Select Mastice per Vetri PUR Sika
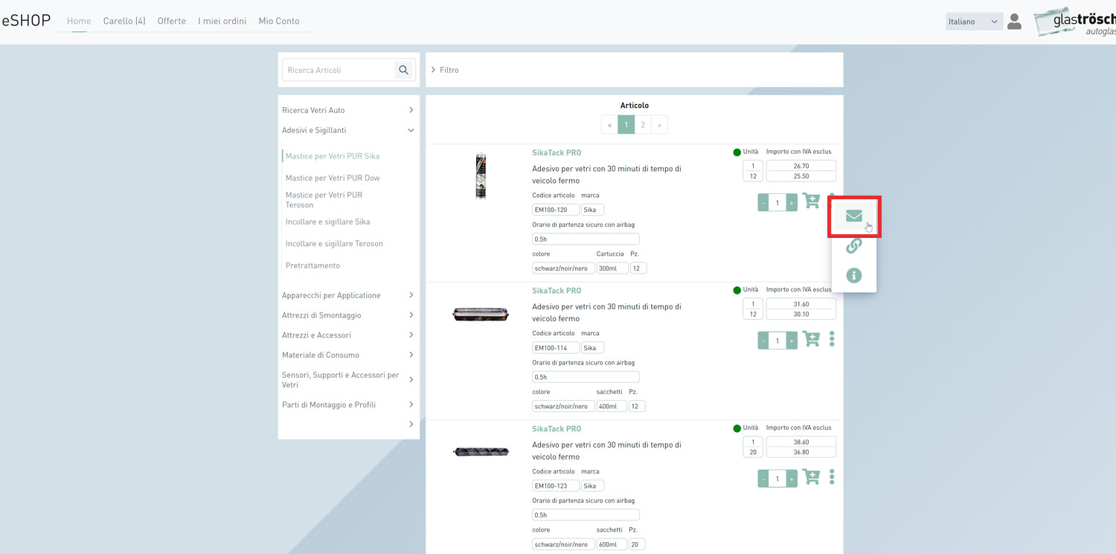 coord(333,156)
